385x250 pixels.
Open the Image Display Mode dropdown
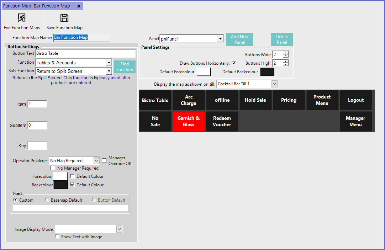tap(119, 229)
